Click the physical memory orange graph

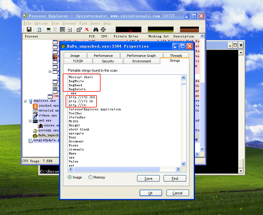click(x=190, y=29)
